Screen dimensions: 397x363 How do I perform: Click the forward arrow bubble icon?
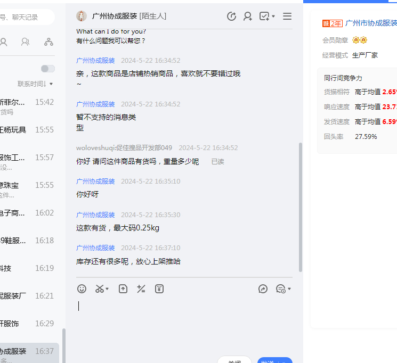(x=263, y=288)
